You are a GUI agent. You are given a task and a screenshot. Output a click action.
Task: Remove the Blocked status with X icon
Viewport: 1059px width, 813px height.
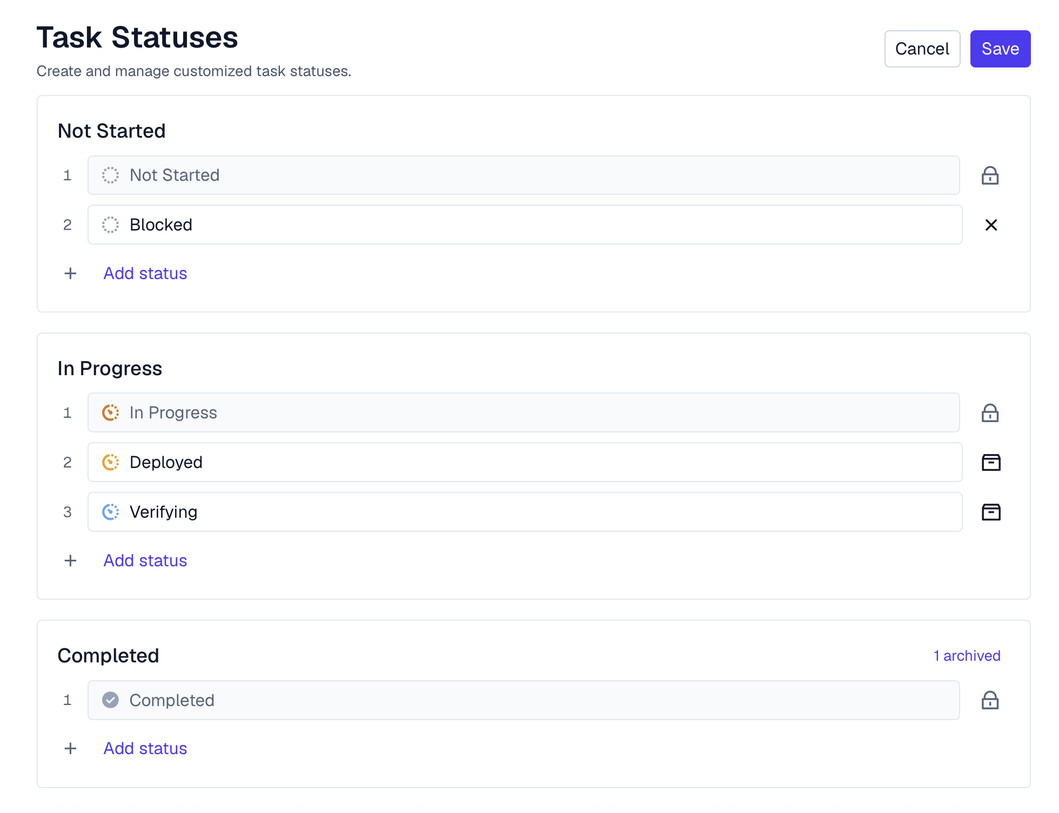tap(991, 225)
